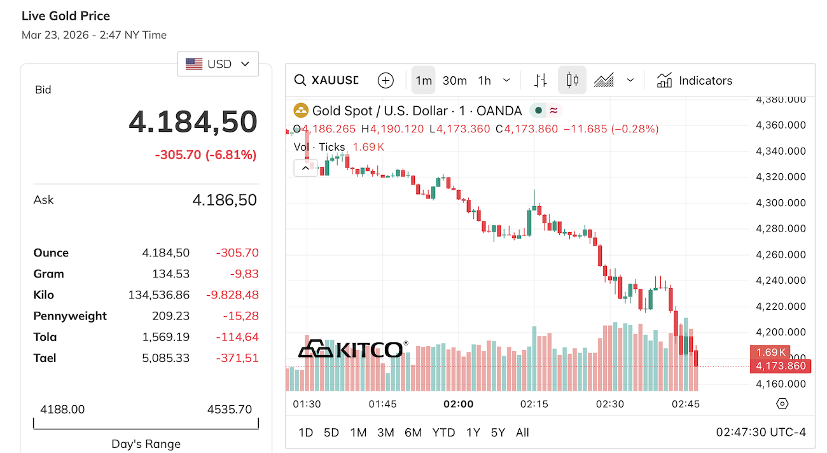Select the 5D date range tab
This screenshot has height=453, width=827.
[x=331, y=433]
